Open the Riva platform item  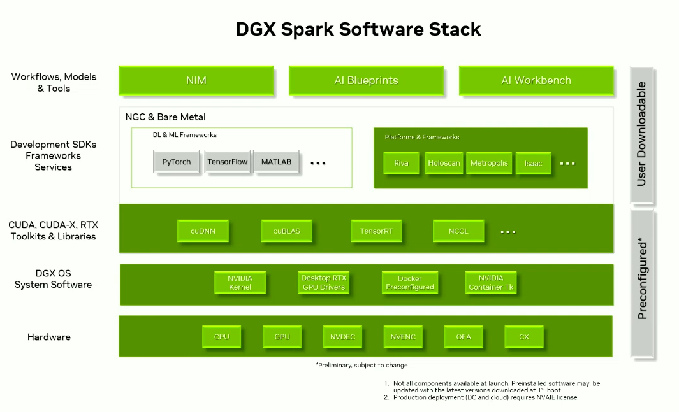coord(401,163)
